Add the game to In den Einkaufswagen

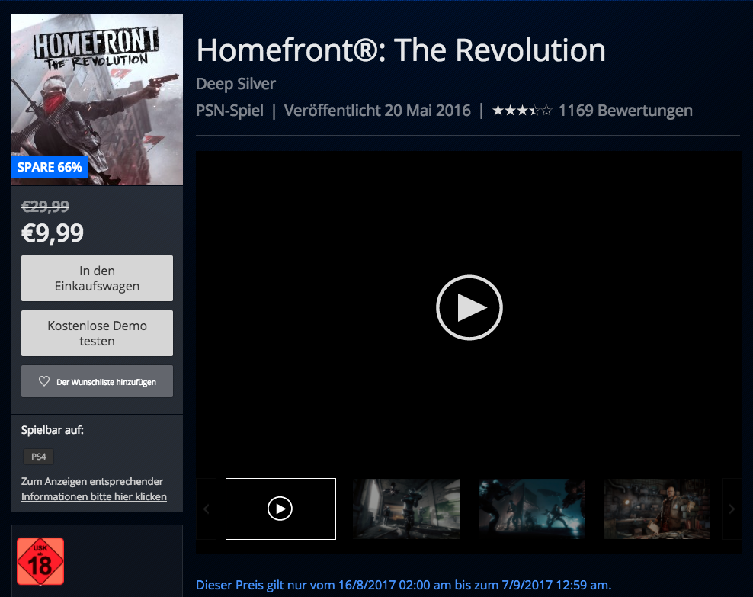click(x=97, y=278)
